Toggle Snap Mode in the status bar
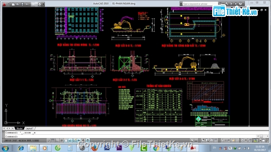Viewport: 271px width, 152px height. (49, 141)
